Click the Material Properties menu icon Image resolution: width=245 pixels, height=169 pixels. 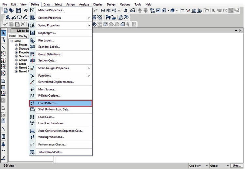(x=32, y=10)
